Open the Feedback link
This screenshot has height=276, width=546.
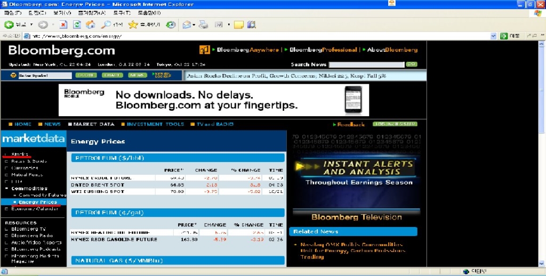tap(351, 125)
